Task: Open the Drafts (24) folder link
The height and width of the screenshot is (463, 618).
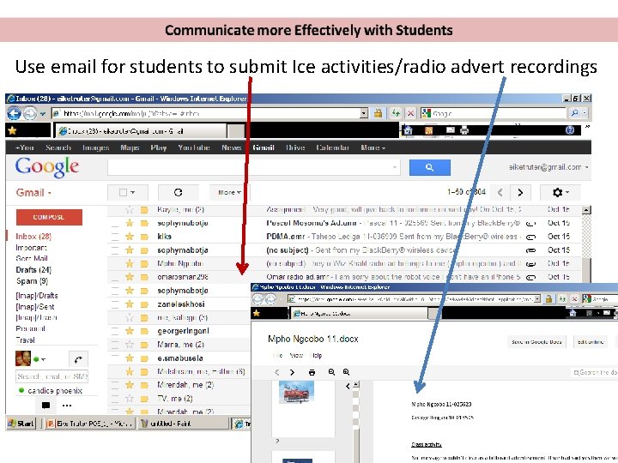Action: pyautogui.click(x=33, y=270)
